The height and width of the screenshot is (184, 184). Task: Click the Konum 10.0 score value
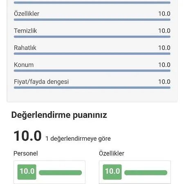point(164,65)
